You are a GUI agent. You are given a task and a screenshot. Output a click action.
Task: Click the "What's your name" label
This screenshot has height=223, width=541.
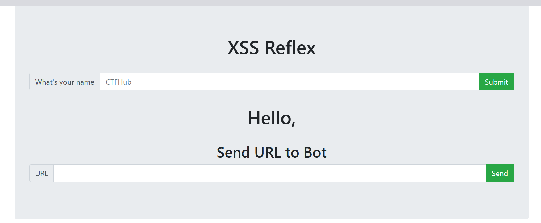(x=65, y=82)
